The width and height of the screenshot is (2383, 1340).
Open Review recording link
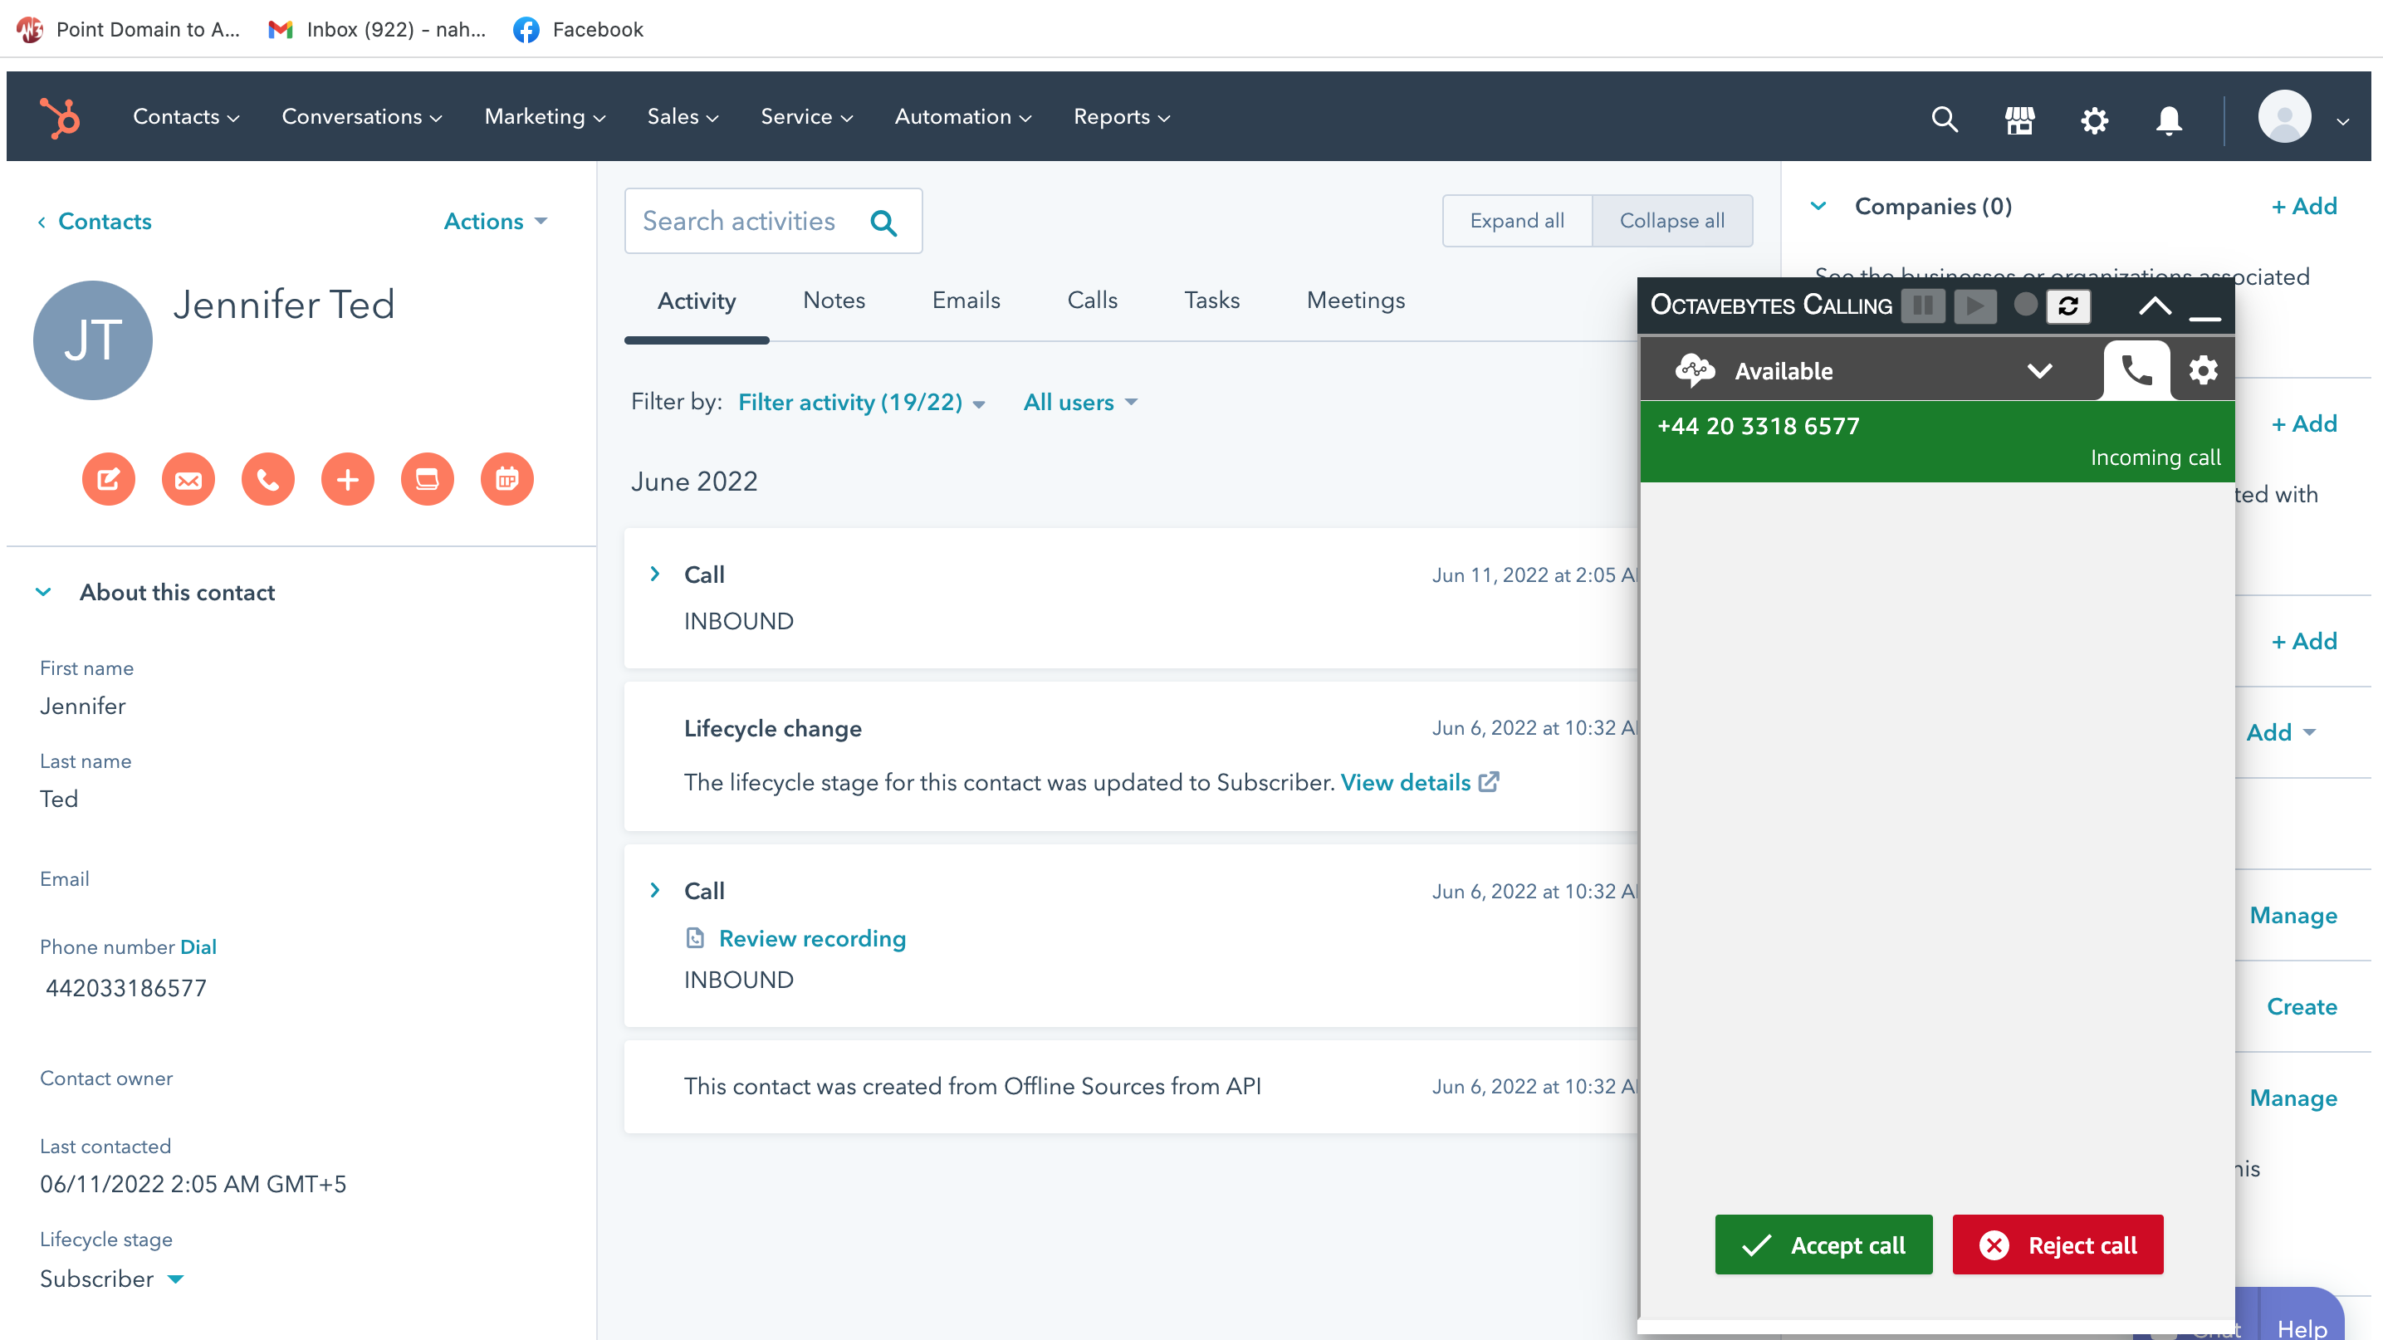(811, 937)
